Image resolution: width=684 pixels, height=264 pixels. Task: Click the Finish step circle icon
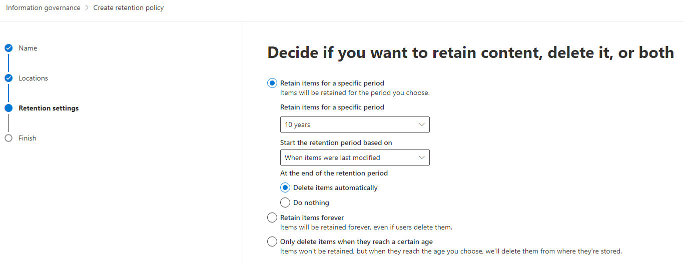tap(9, 138)
